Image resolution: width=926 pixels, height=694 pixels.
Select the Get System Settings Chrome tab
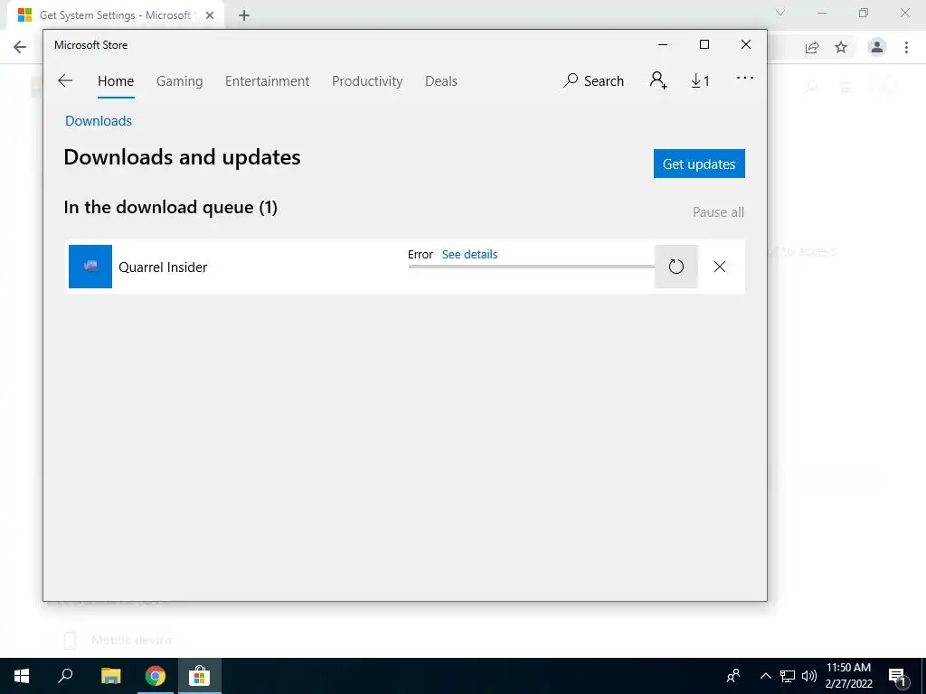(115, 15)
